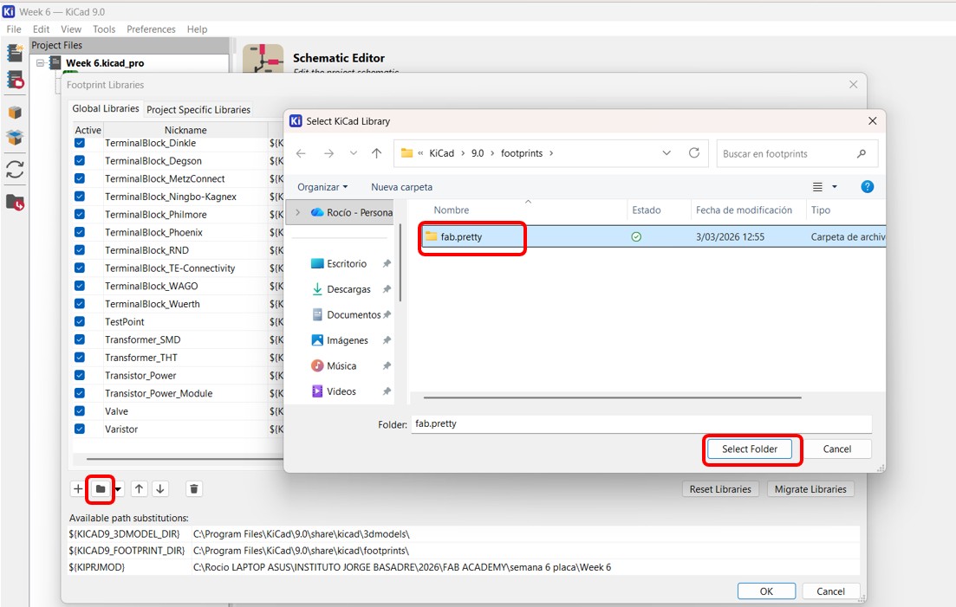Click the file list horizontal scrollbar
This screenshot has width=956, height=607.
(612, 397)
